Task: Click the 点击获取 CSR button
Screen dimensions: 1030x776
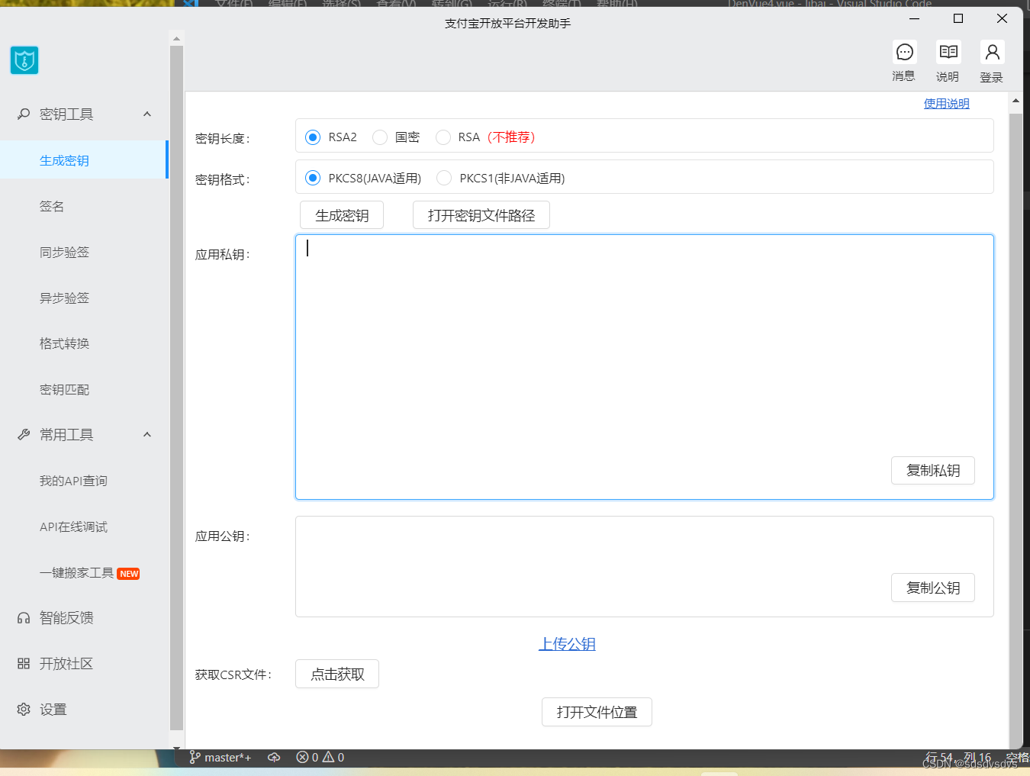Action: click(337, 674)
